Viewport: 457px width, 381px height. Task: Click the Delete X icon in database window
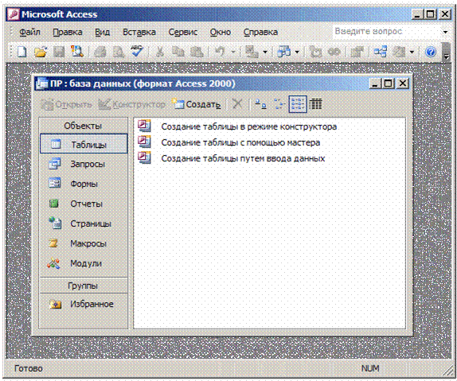237,103
